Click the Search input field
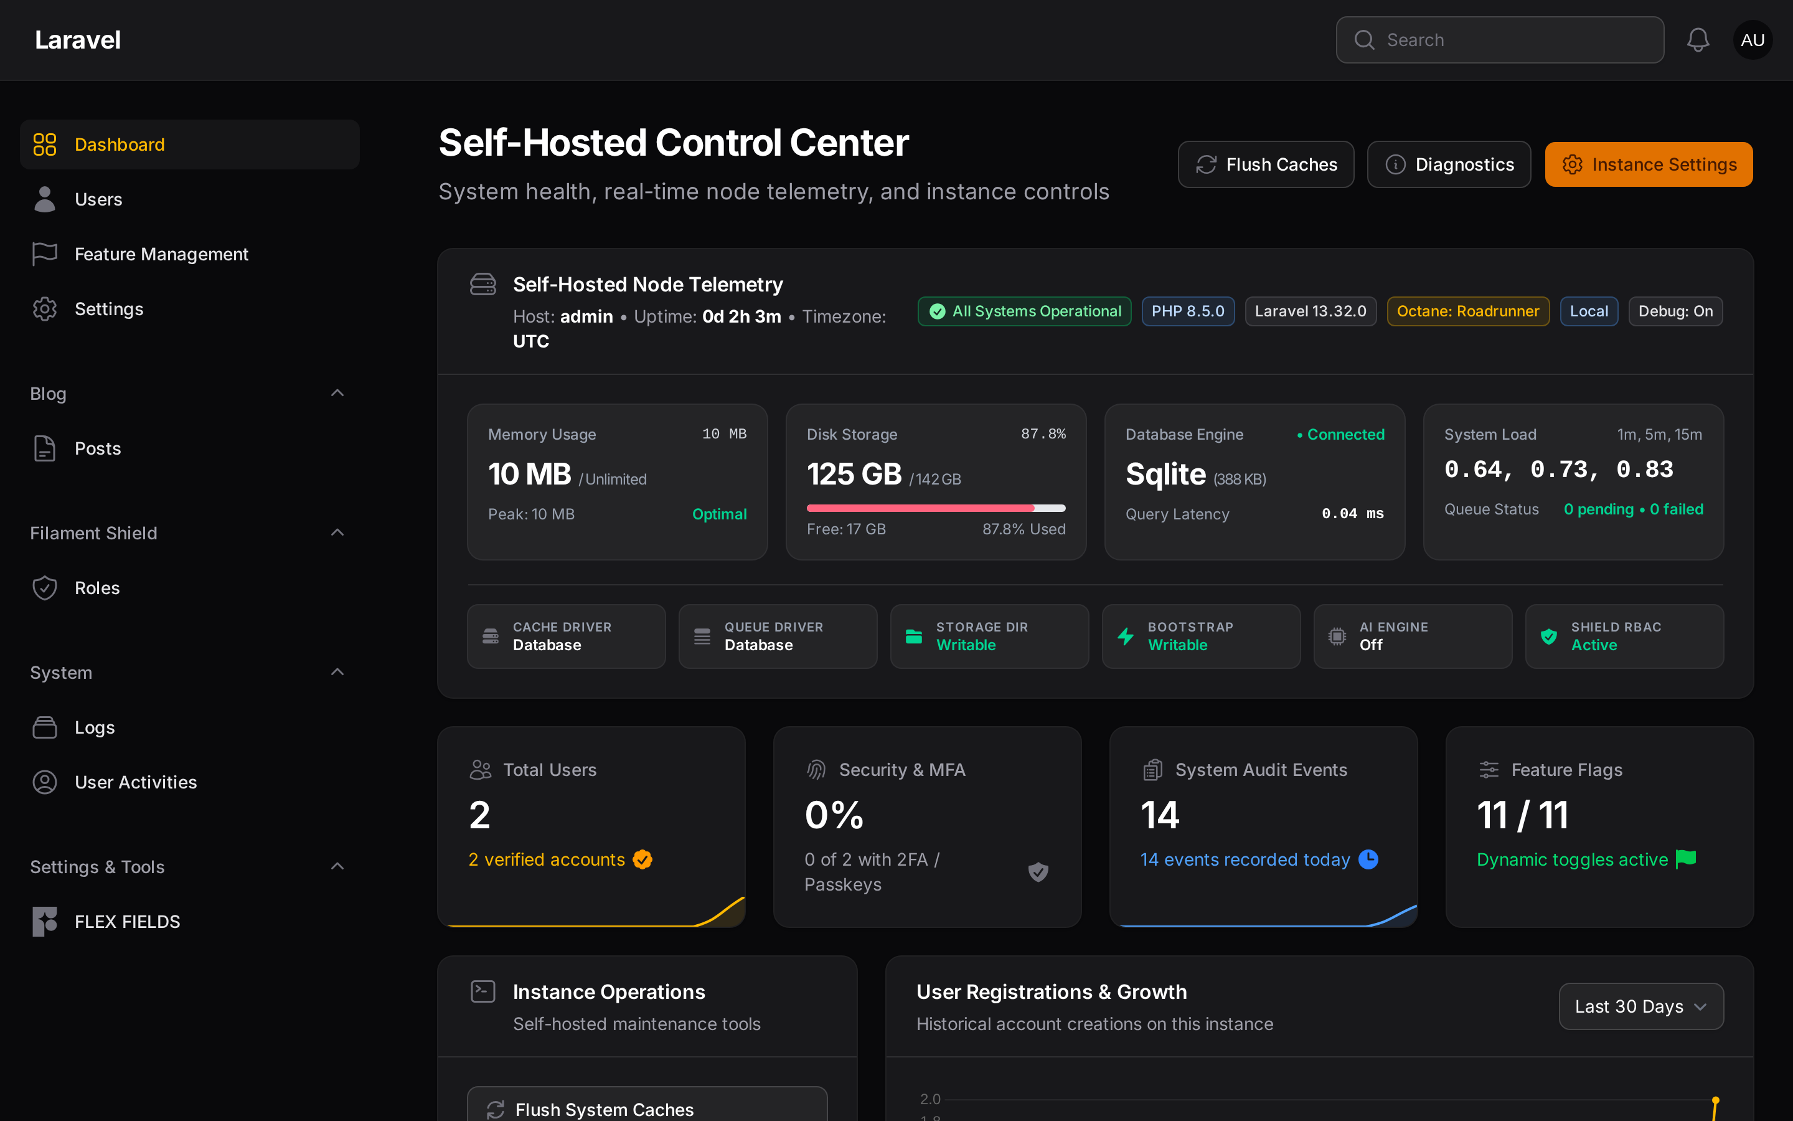1793x1121 pixels. (1500, 40)
